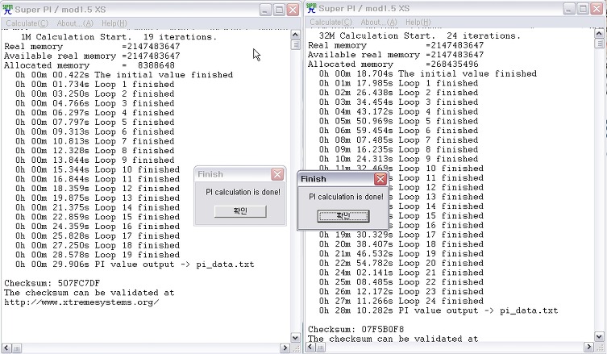The height and width of the screenshot is (354, 607).
Task: Click the '1M Calculation Start. 19 iterations.' line
Action: pyautogui.click(x=118, y=37)
